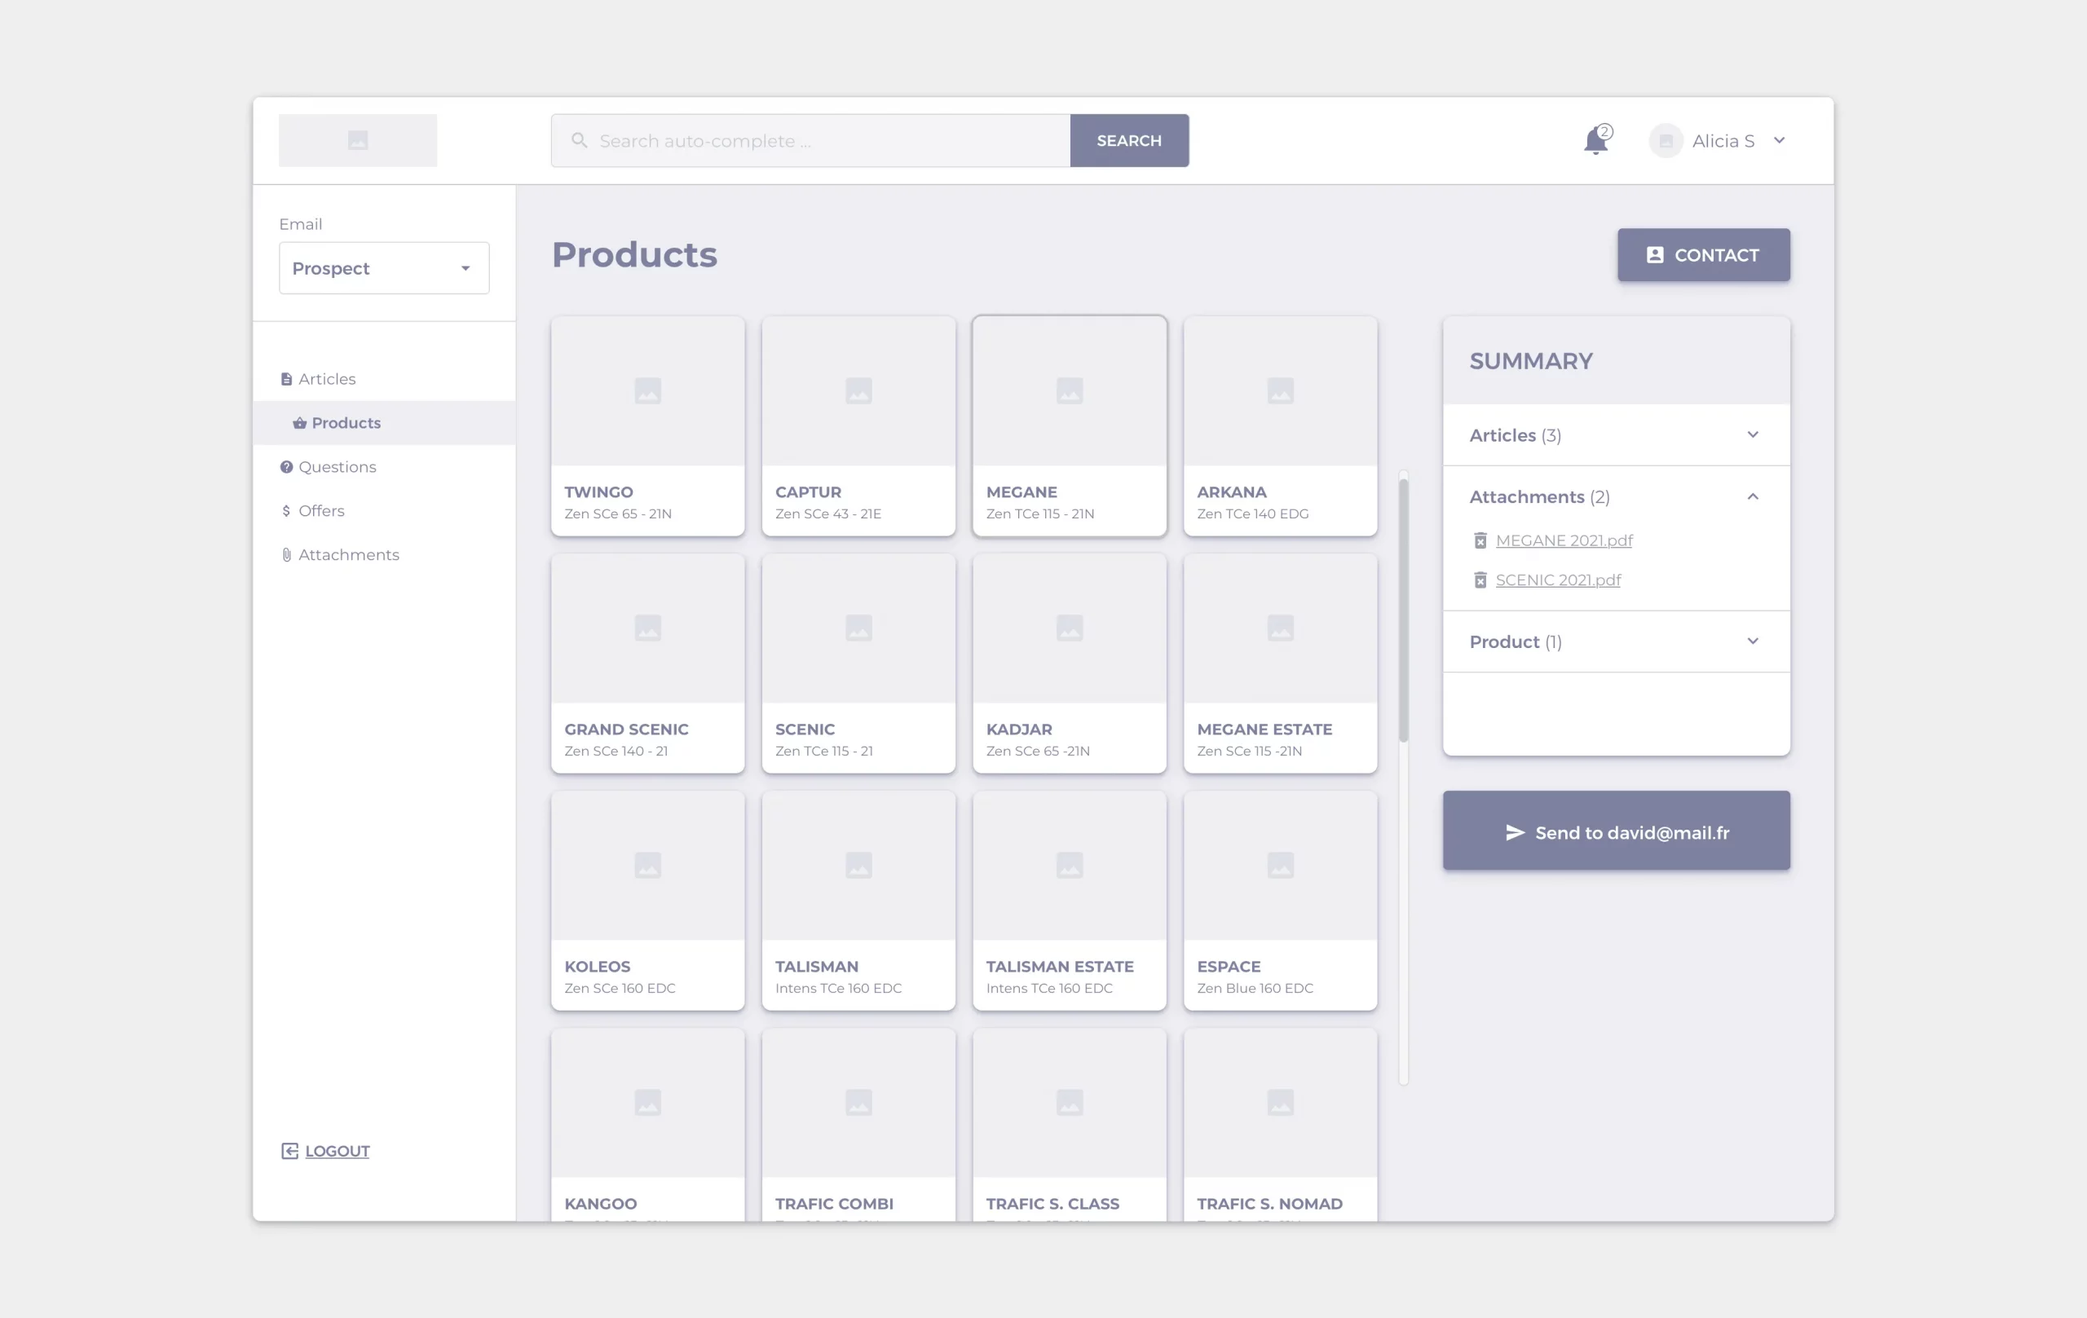Open the Prospect email dropdown
Image resolution: width=2087 pixels, height=1318 pixels.
tap(384, 269)
